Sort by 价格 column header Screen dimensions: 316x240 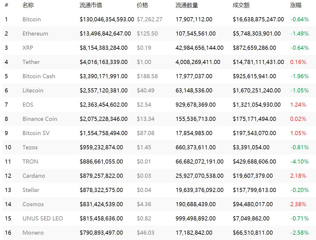click(142, 5)
